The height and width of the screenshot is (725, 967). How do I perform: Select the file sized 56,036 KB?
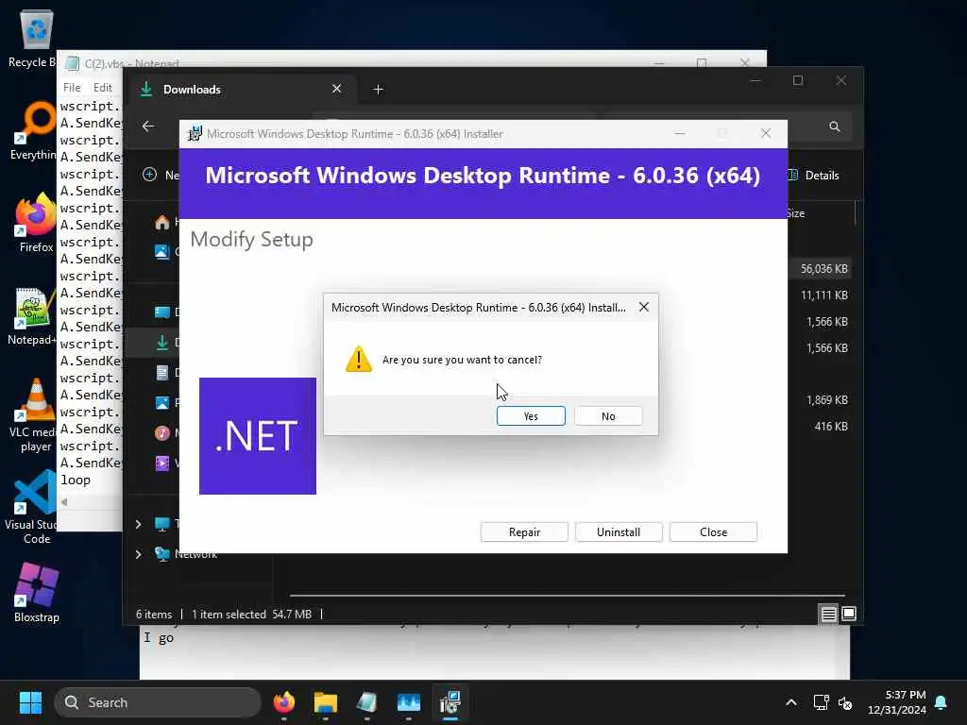[x=823, y=269]
